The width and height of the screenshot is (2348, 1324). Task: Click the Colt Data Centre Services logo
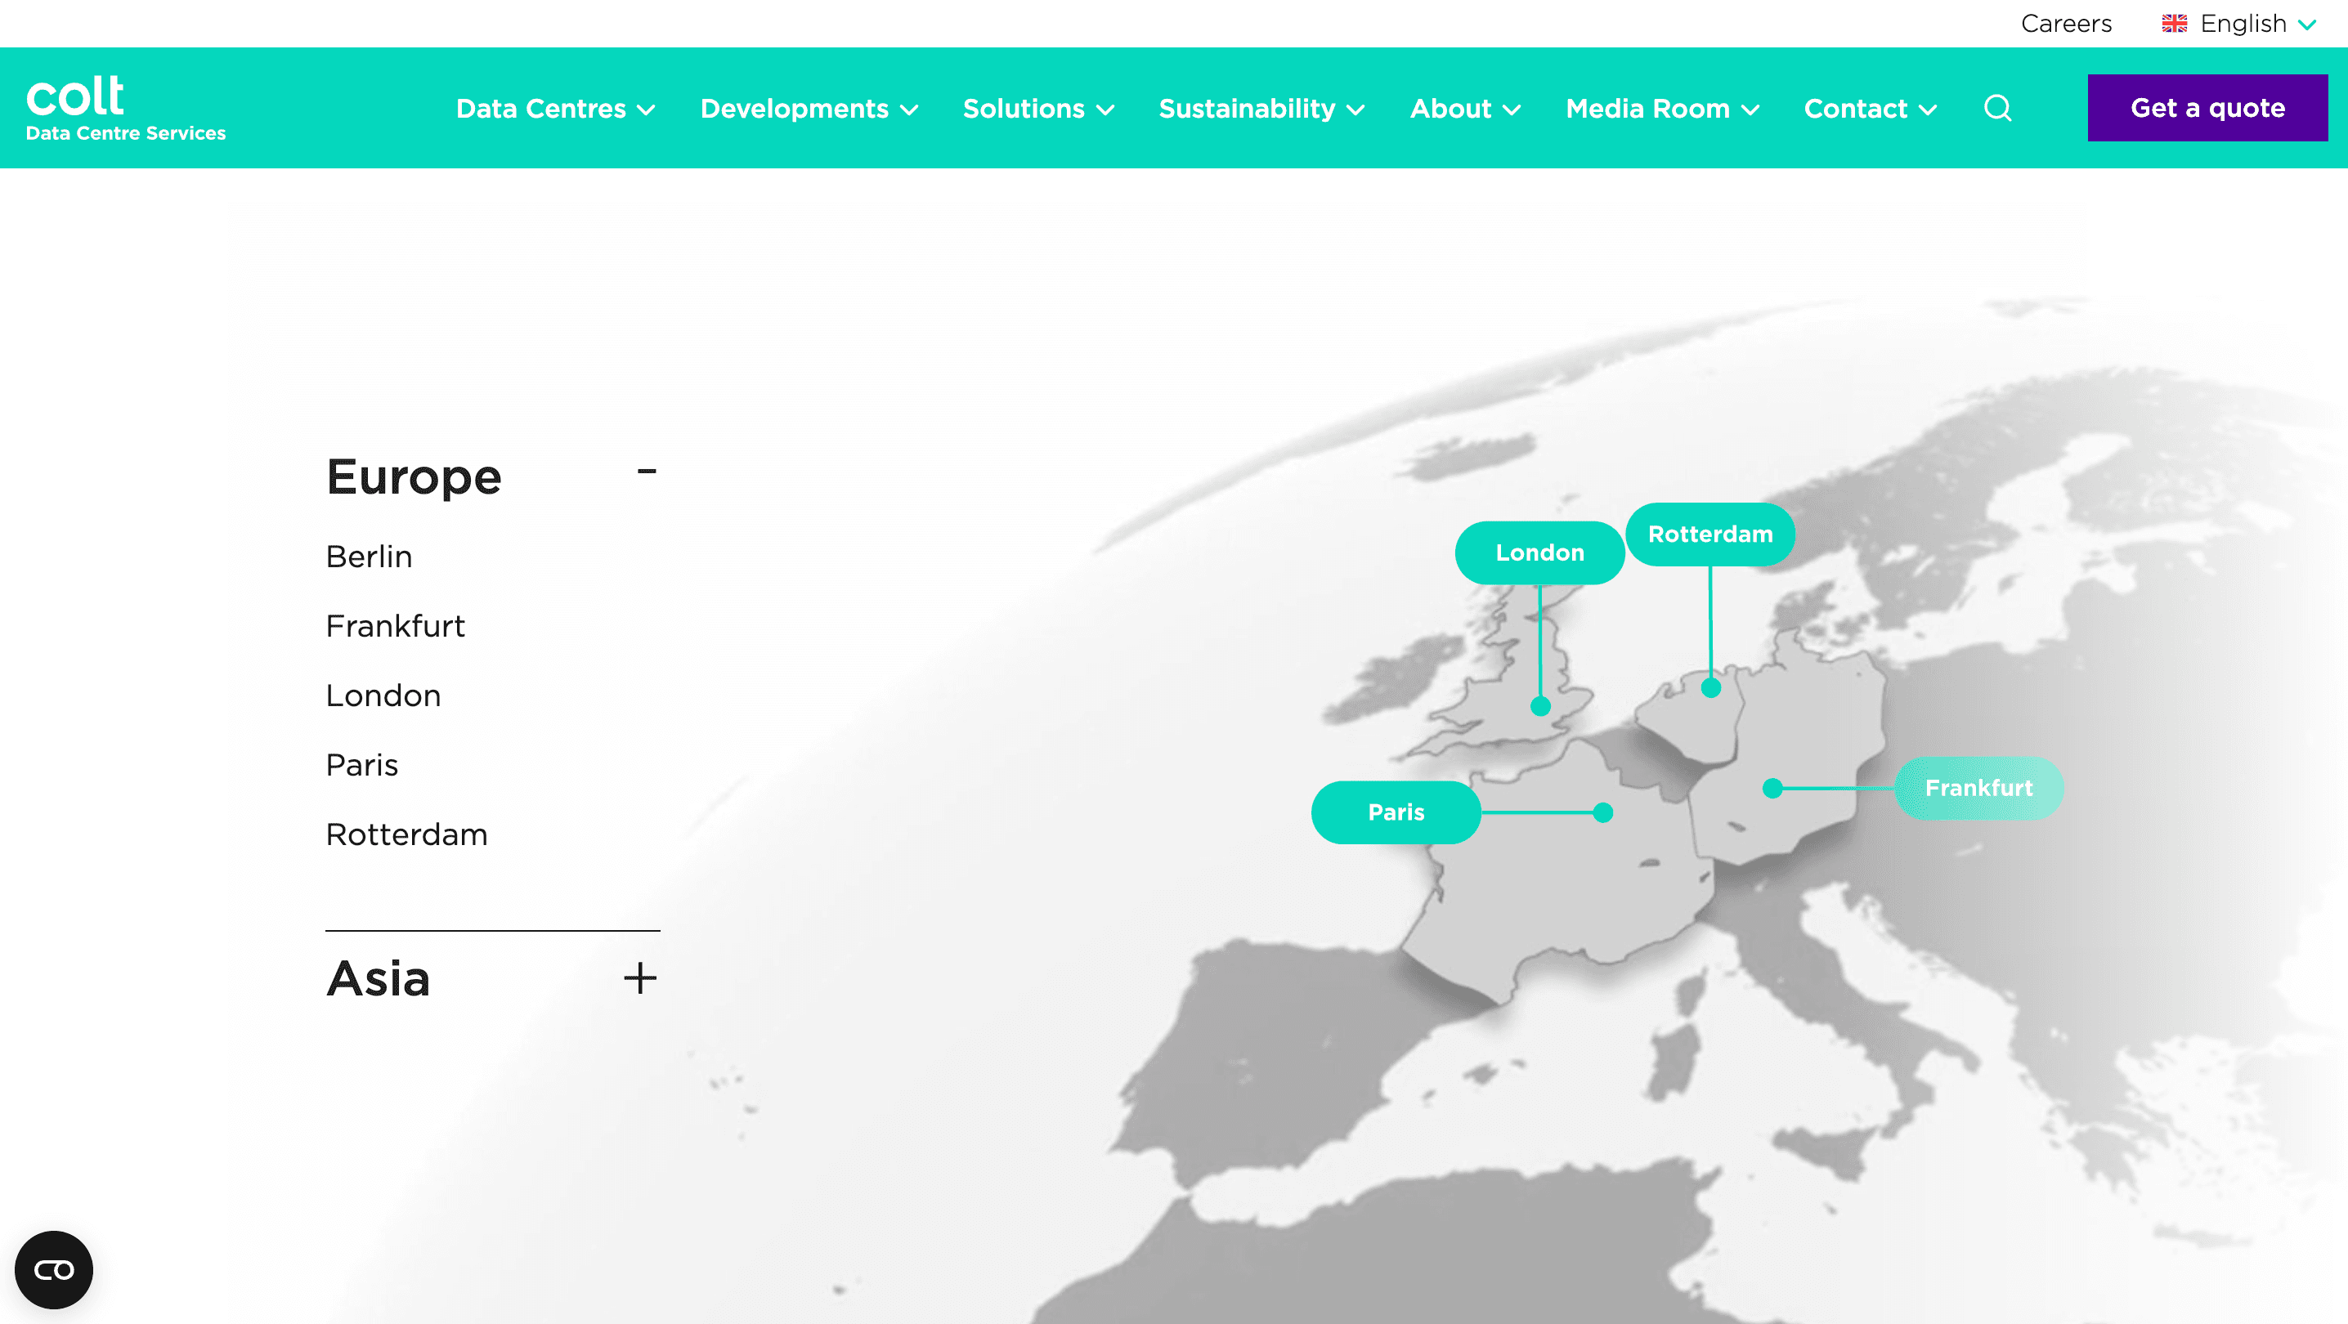[x=125, y=106]
